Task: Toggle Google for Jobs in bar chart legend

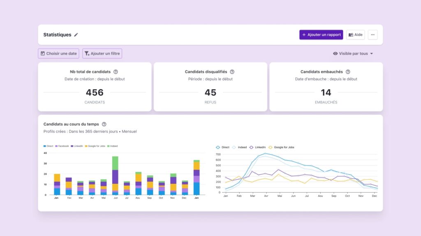Action: coord(96,146)
